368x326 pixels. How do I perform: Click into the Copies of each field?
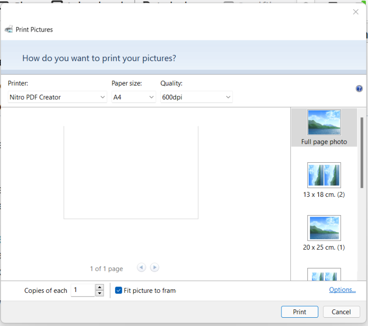(x=83, y=290)
